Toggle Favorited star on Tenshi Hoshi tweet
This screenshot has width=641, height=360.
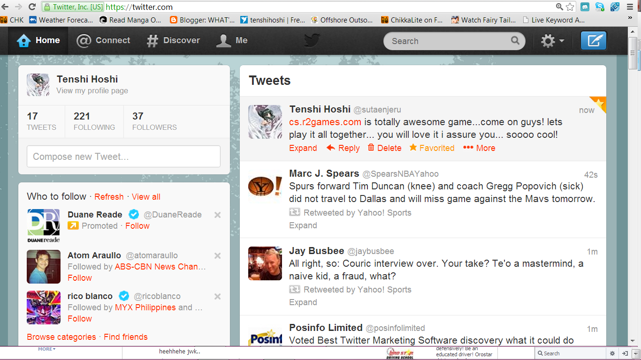pos(432,148)
